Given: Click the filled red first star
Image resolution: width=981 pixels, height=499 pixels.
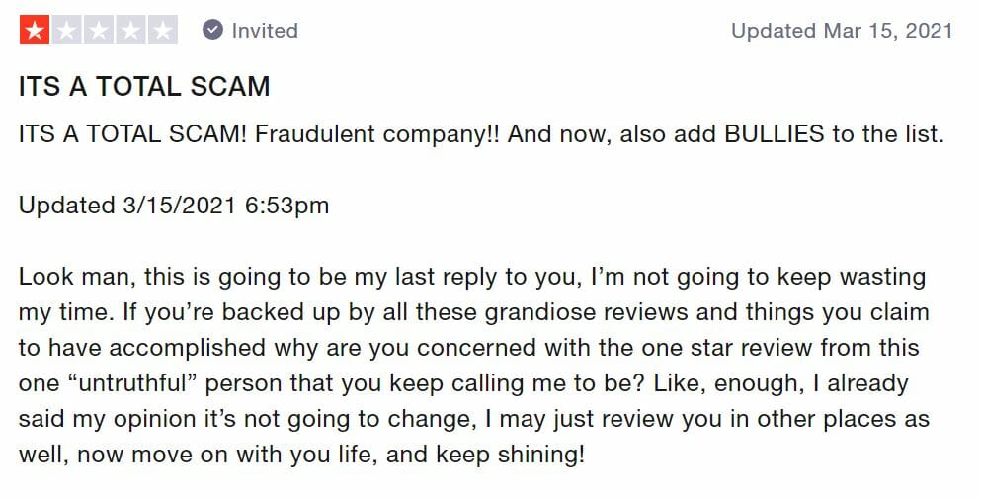Looking at the screenshot, I should [x=35, y=30].
